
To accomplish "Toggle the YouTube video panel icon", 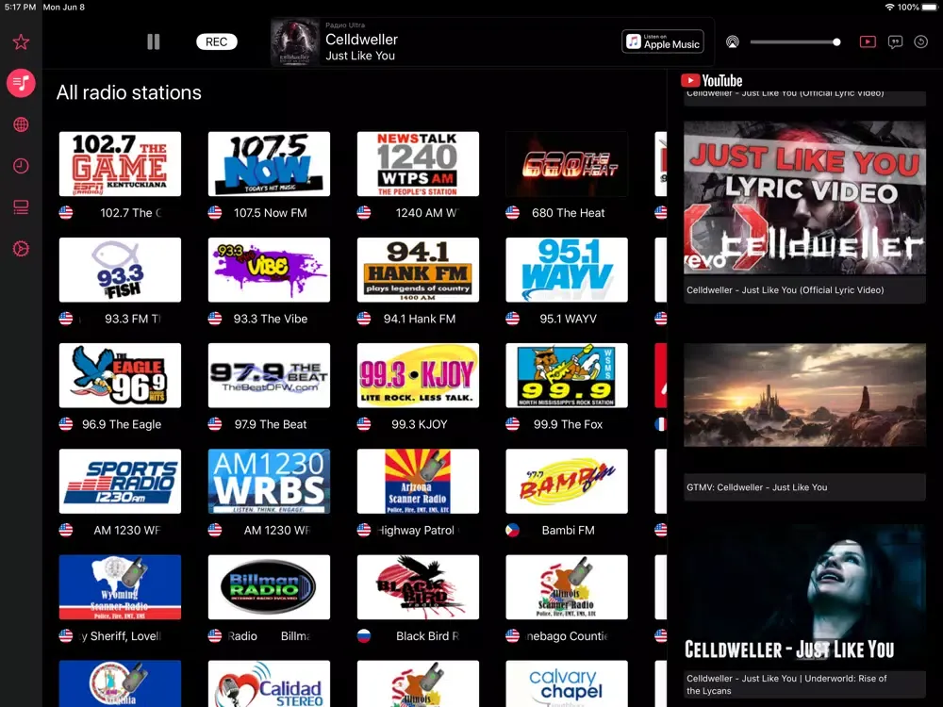I will pos(868,41).
